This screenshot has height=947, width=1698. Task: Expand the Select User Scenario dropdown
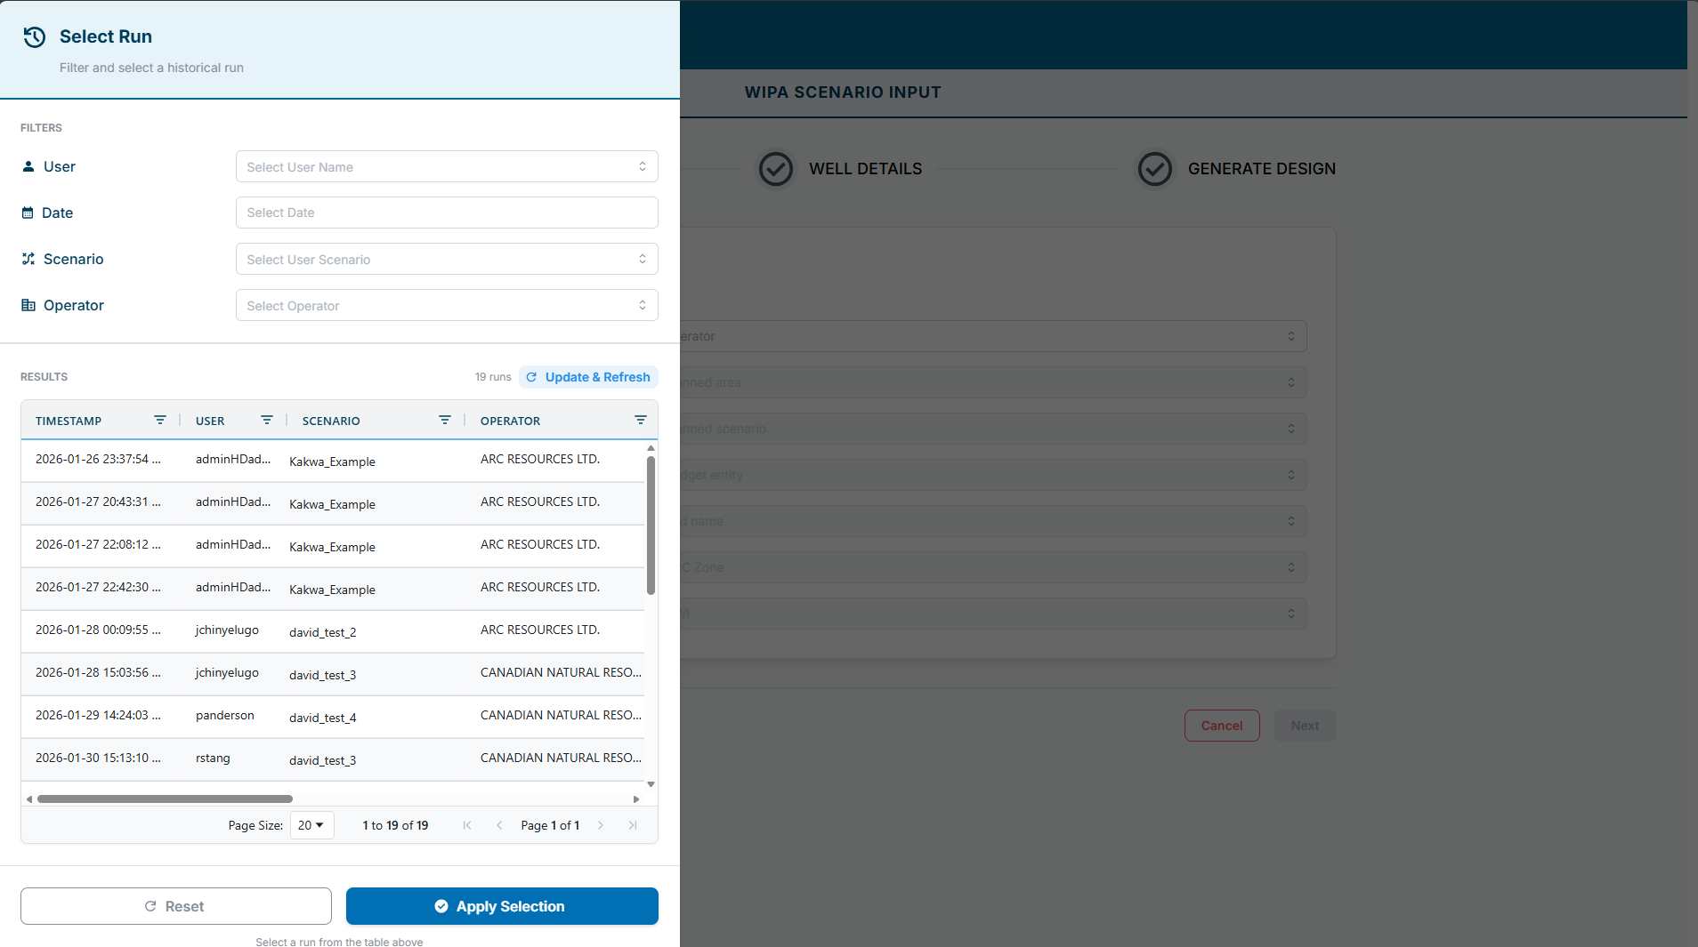(447, 260)
